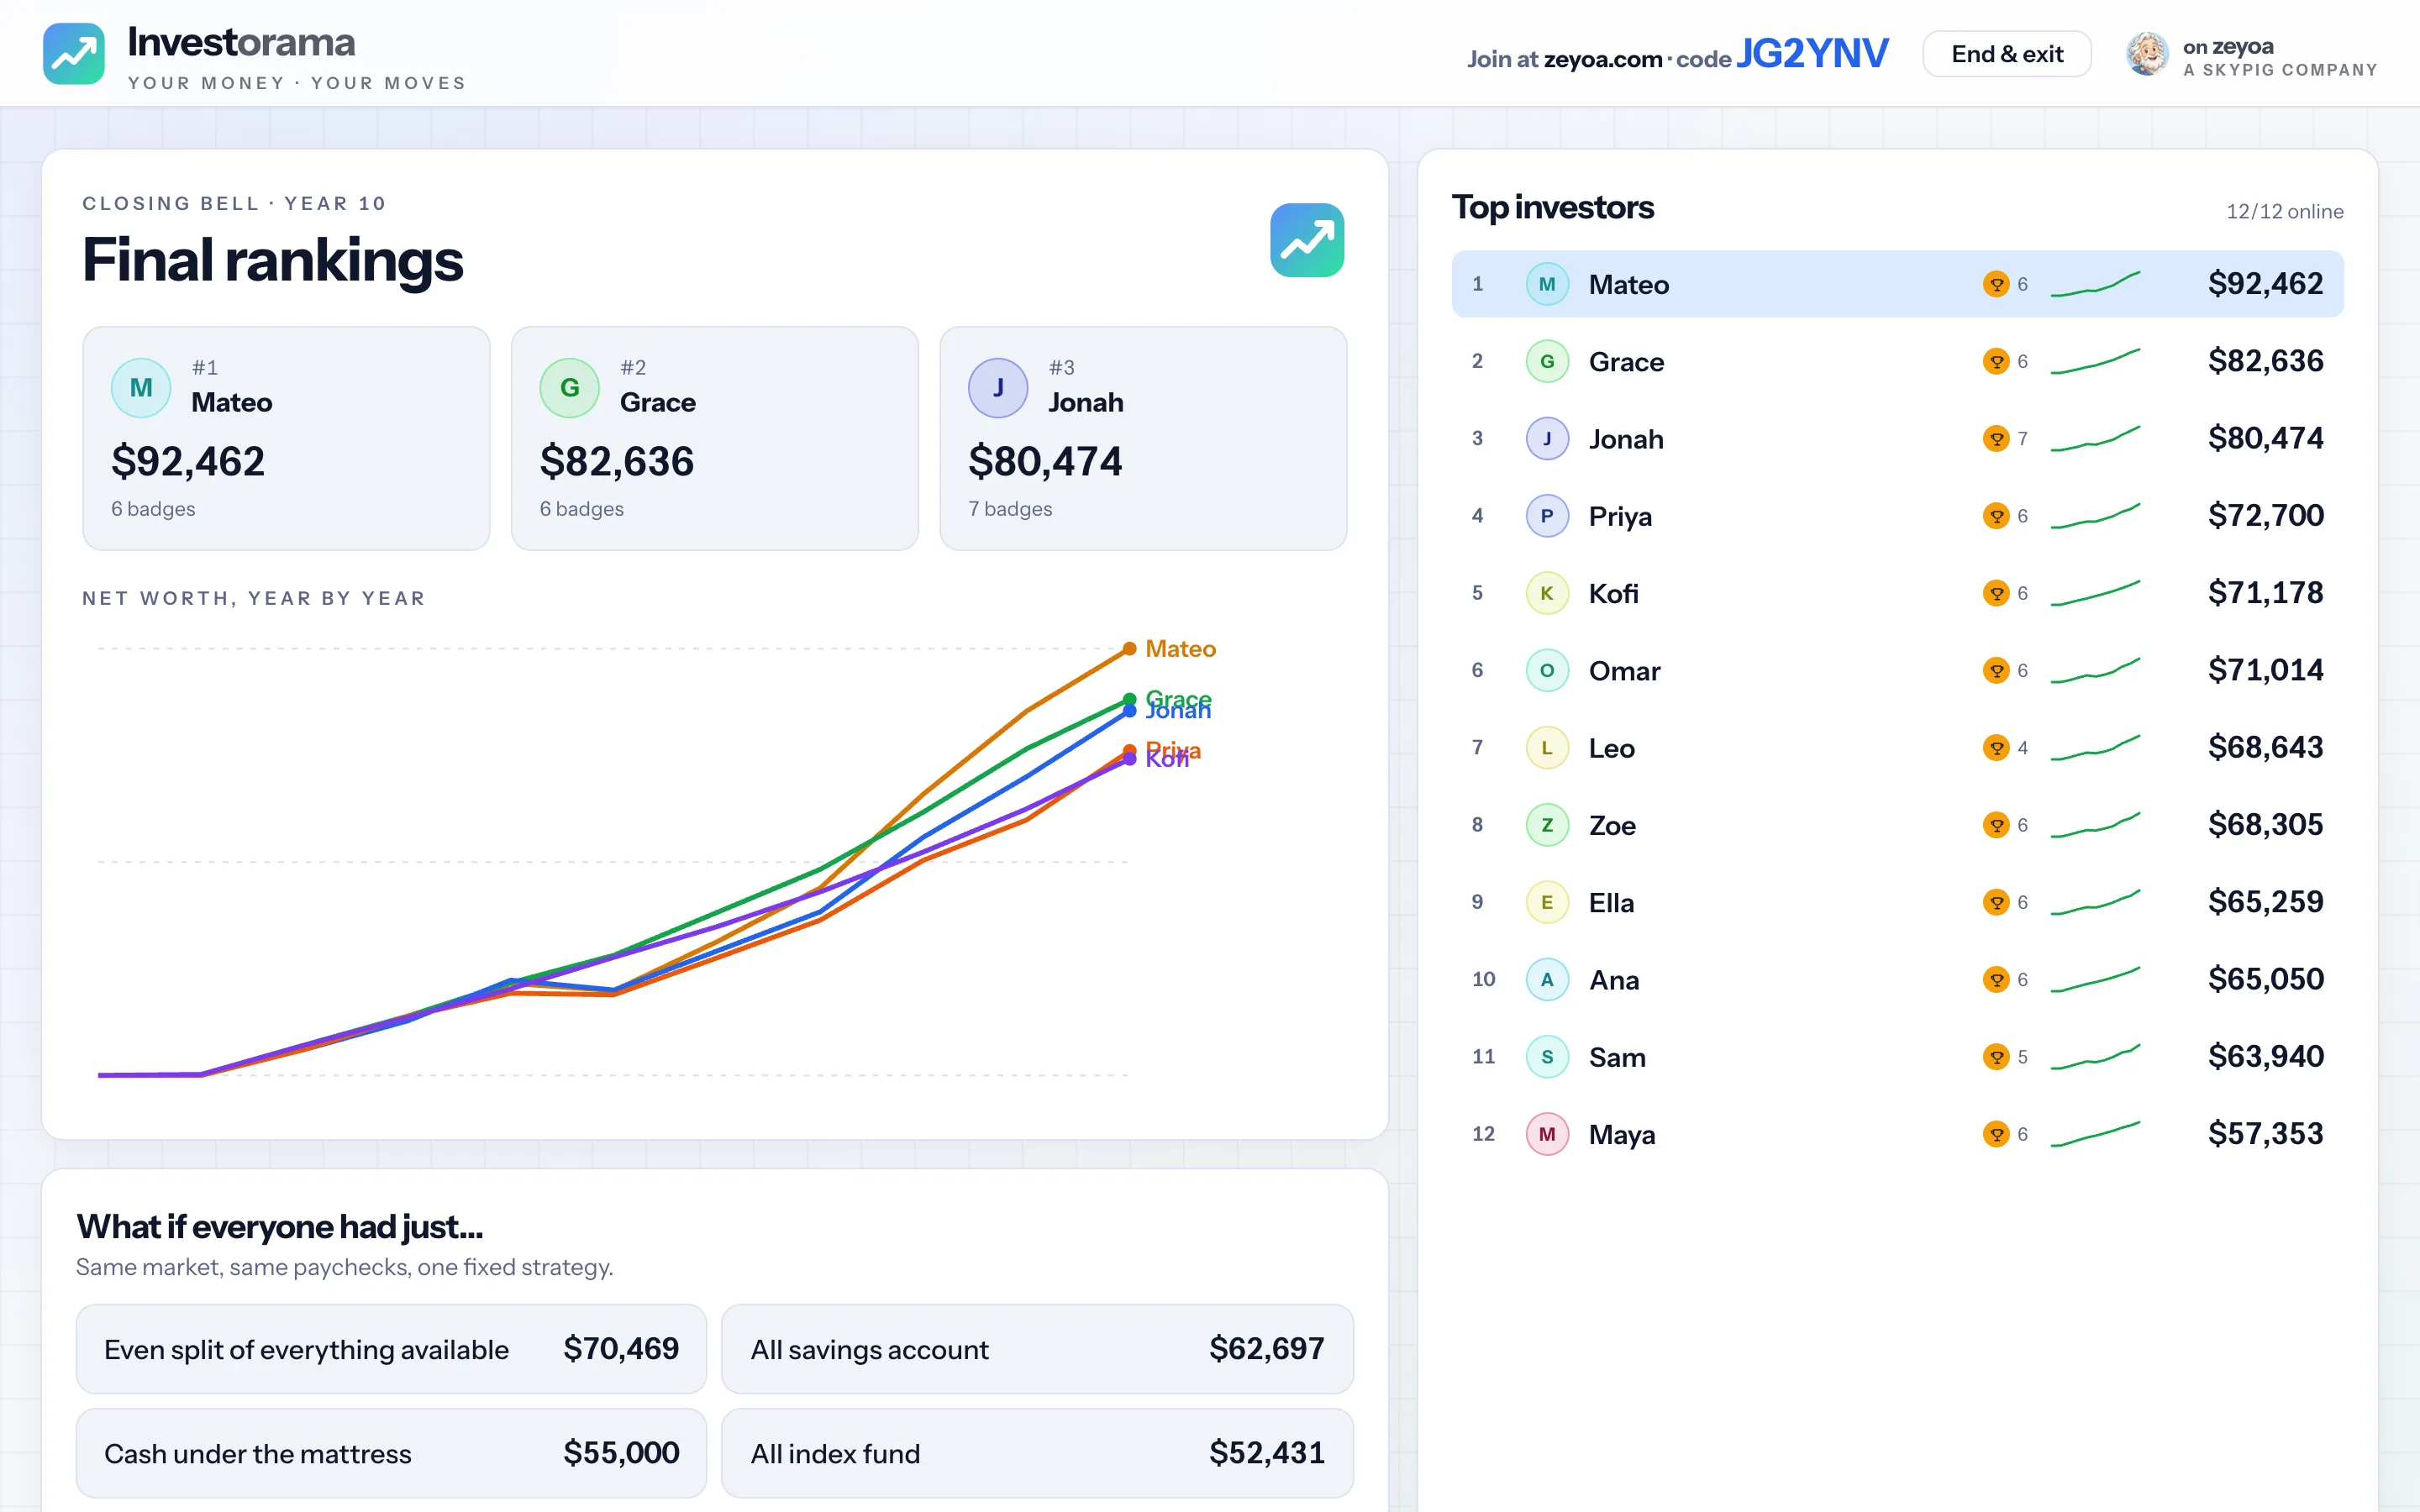Click Maya's name in the leaderboard
2420x1512 pixels.
click(x=1622, y=1135)
